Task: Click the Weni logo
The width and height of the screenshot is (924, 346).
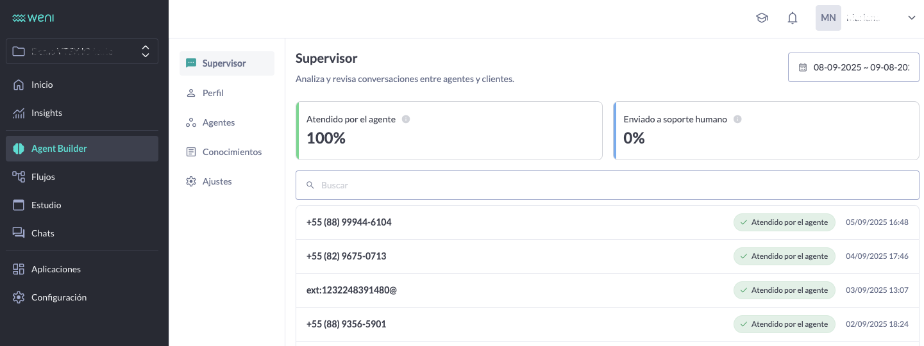Action: [x=33, y=18]
